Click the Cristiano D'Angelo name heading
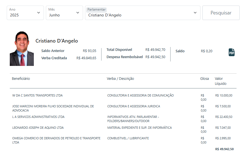Image resolution: width=248 pixels, height=156 pixels. click(x=56, y=41)
